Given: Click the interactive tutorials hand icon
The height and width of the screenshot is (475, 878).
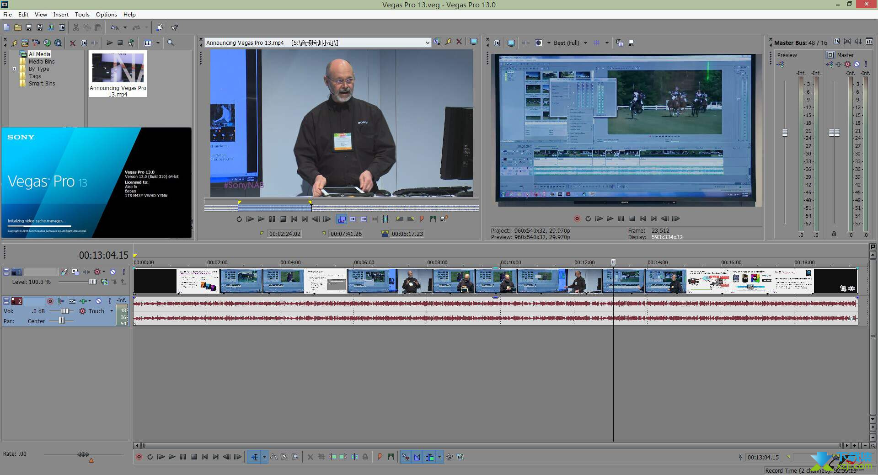Looking at the screenshot, I should point(159,27).
